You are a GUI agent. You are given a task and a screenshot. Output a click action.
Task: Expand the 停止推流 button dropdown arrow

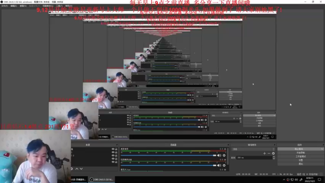coord(322,149)
